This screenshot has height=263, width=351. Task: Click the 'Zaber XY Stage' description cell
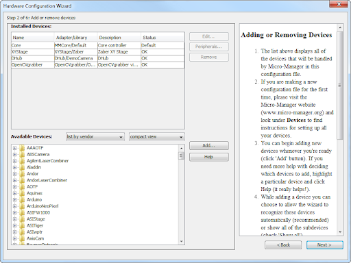tap(119, 52)
